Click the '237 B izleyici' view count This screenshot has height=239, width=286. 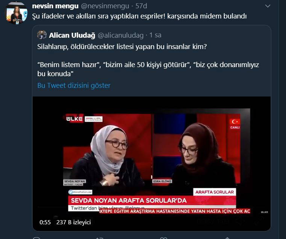tap(74, 222)
